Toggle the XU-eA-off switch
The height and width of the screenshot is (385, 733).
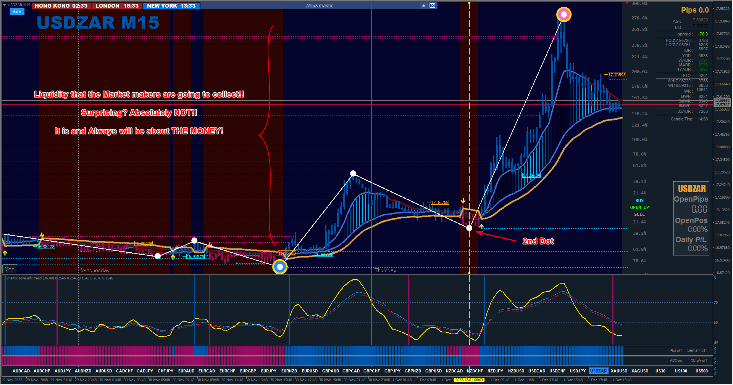click(x=699, y=360)
